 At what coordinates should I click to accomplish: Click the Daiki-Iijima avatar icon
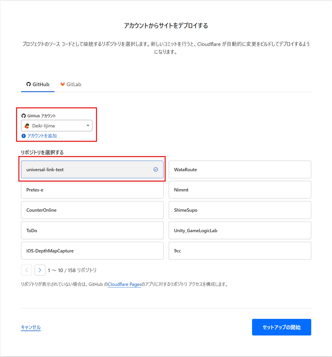click(x=27, y=126)
